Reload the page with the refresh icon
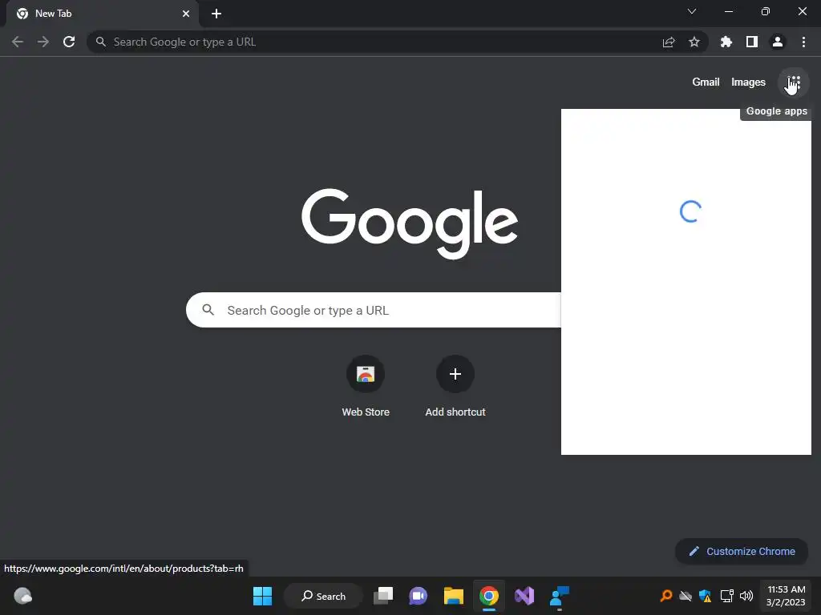 click(69, 42)
